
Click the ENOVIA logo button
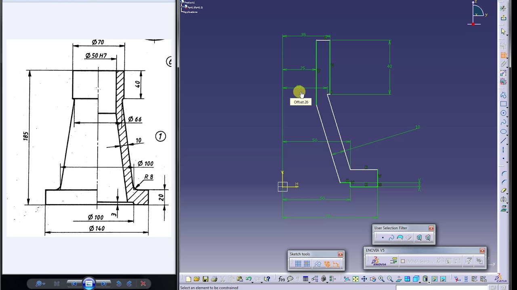coord(379,261)
